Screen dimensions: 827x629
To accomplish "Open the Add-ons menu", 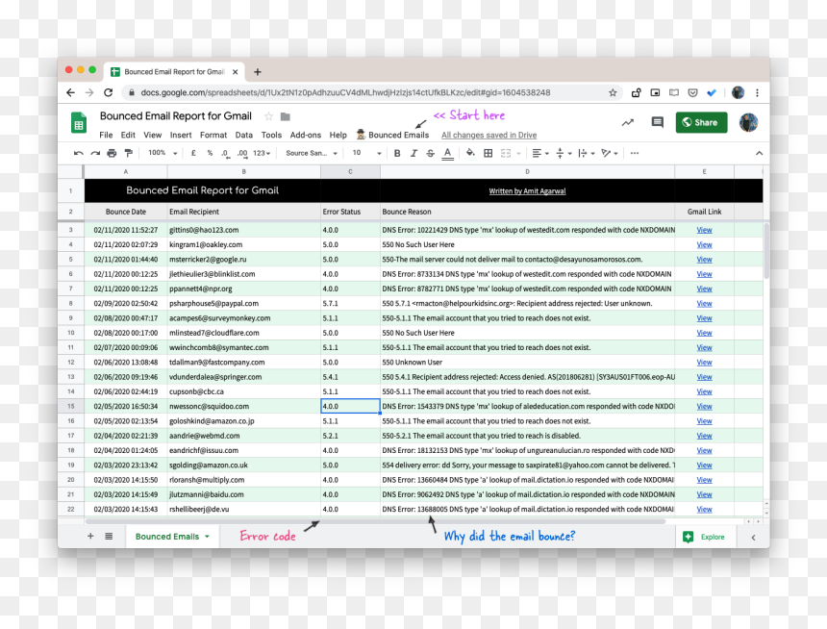I will point(306,135).
